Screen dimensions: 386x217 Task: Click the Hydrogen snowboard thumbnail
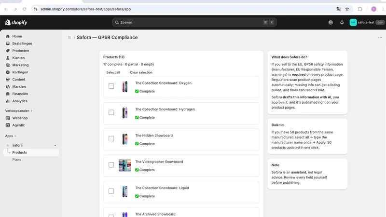point(125,113)
